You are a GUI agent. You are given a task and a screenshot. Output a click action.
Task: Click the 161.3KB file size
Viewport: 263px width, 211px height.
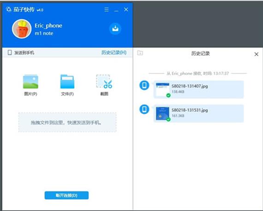point(178,116)
